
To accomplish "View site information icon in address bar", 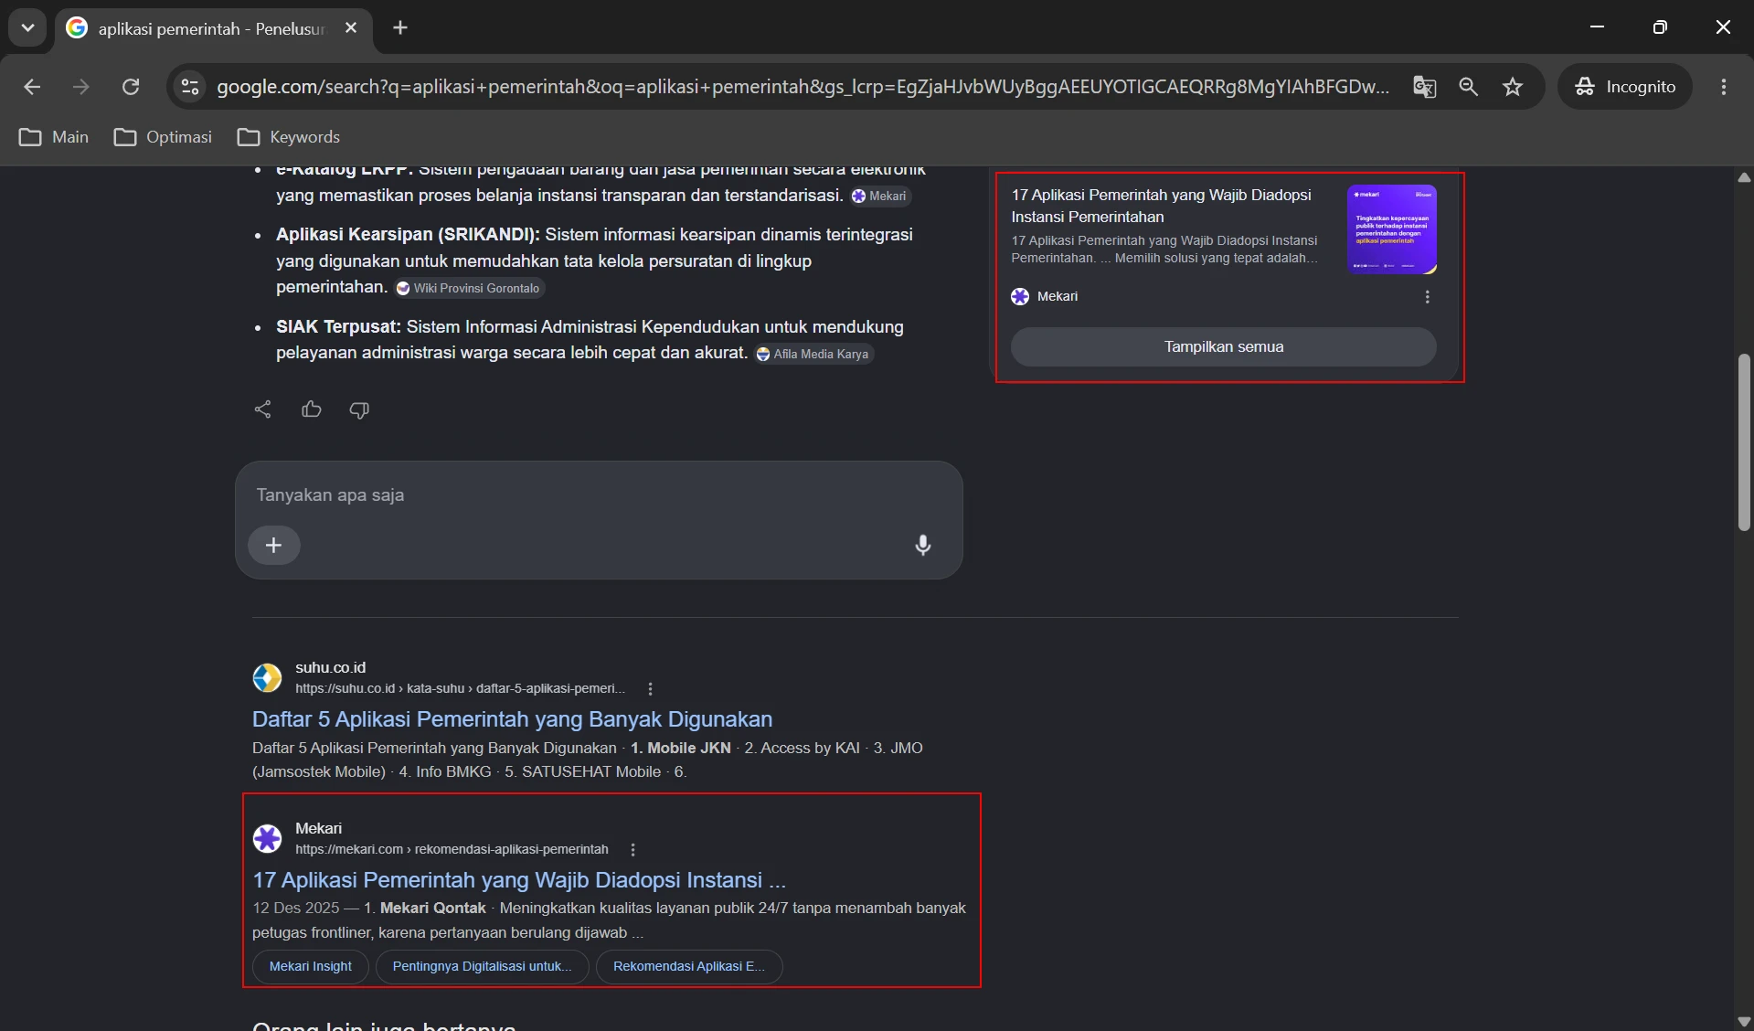I will pos(190,87).
